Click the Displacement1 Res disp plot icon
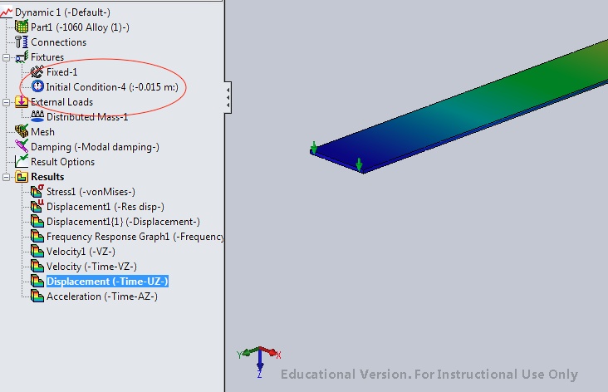The width and height of the screenshot is (608, 392). coord(37,206)
